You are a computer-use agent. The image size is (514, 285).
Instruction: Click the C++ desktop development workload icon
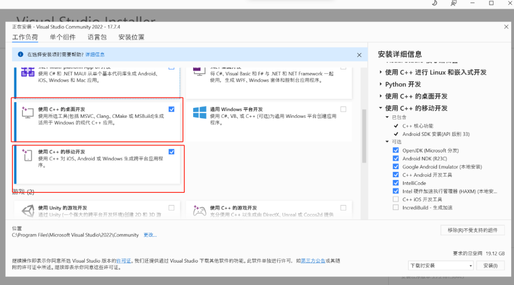(28, 112)
